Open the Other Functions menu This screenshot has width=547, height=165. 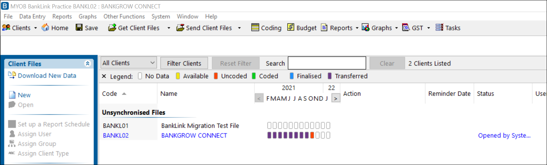(124, 17)
